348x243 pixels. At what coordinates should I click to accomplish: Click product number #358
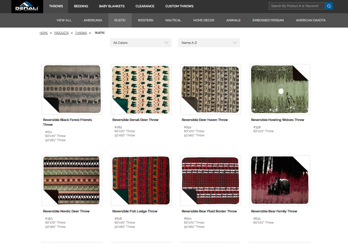point(257,127)
